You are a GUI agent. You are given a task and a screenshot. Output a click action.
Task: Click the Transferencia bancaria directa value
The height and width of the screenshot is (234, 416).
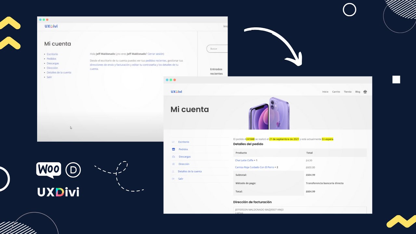tap(325, 183)
